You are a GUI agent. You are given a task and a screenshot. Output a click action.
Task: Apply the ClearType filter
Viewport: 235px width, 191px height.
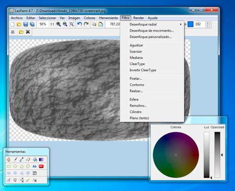coord(152,64)
